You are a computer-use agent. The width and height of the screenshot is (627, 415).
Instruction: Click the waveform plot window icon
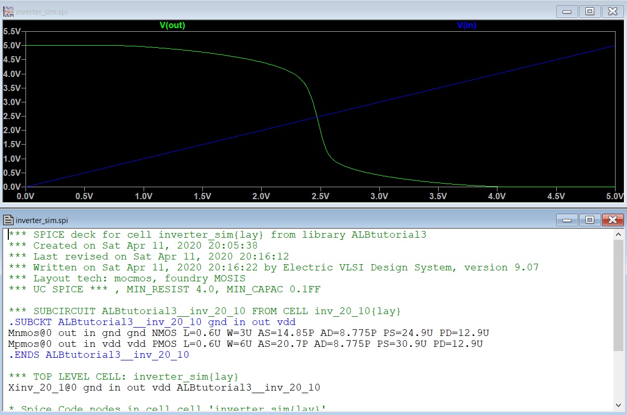(x=8, y=11)
